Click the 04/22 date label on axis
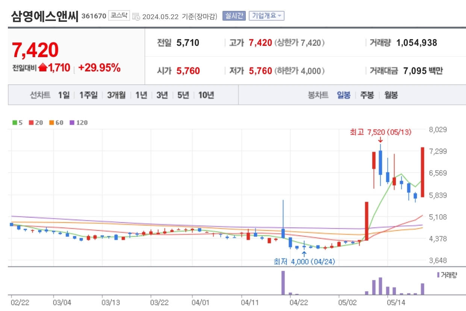The width and height of the screenshot is (466, 311). (x=299, y=302)
